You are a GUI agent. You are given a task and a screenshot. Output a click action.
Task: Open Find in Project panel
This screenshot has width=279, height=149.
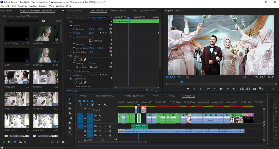point(58,142)
